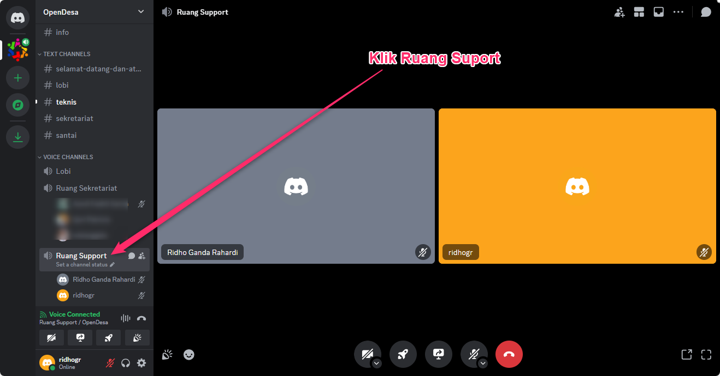Click Invite icon beside Ruang Support channel
Screen dimensions: 720x376
(x=142, y=256)
